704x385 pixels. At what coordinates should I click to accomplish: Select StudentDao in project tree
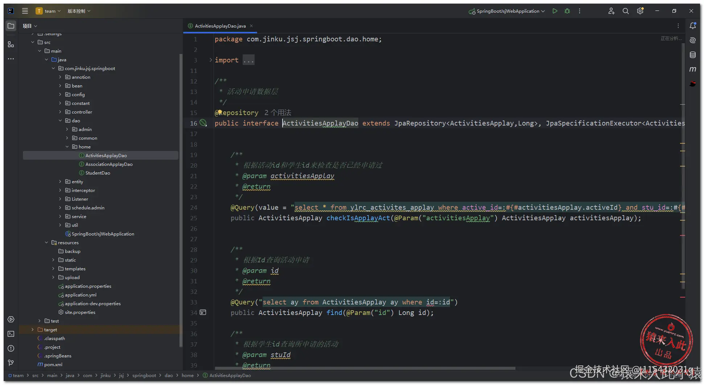tap(98, 173)
